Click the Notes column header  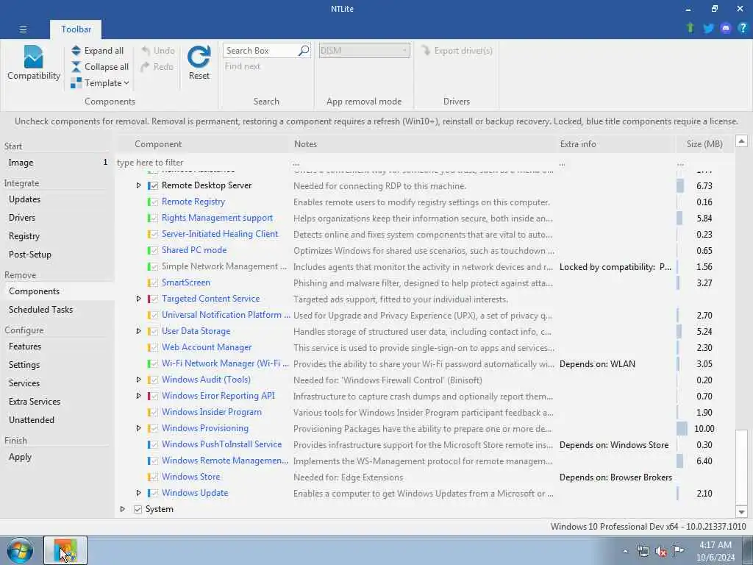pos(423,144)
